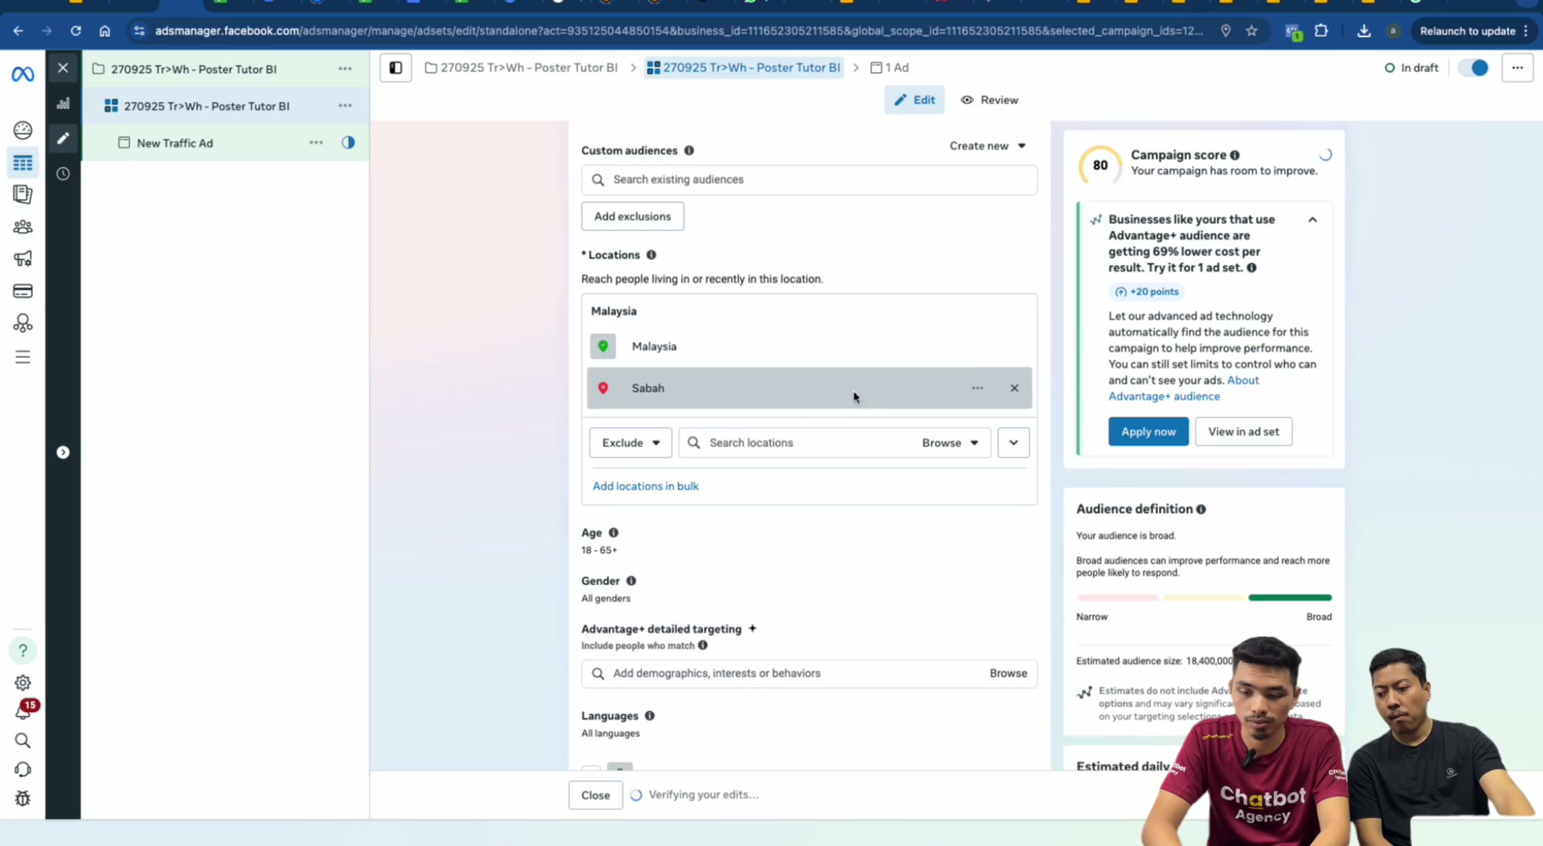
Task: Click View in ad set button
Action: click(x=1243, y=432)
